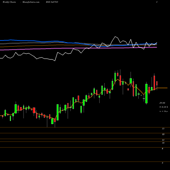The image size is (170, 170).
Task: Click the "29.80" price value
Action: (x=162, y=103)
